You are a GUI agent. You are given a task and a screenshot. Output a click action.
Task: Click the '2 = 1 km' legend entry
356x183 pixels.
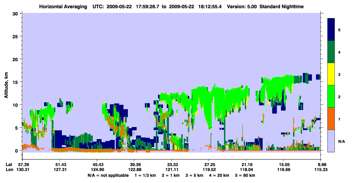(170, 175)
